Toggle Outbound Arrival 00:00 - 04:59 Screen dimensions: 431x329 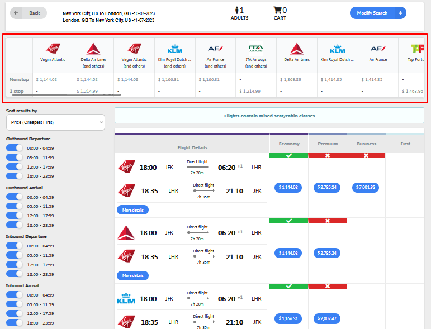click(15, 197)
